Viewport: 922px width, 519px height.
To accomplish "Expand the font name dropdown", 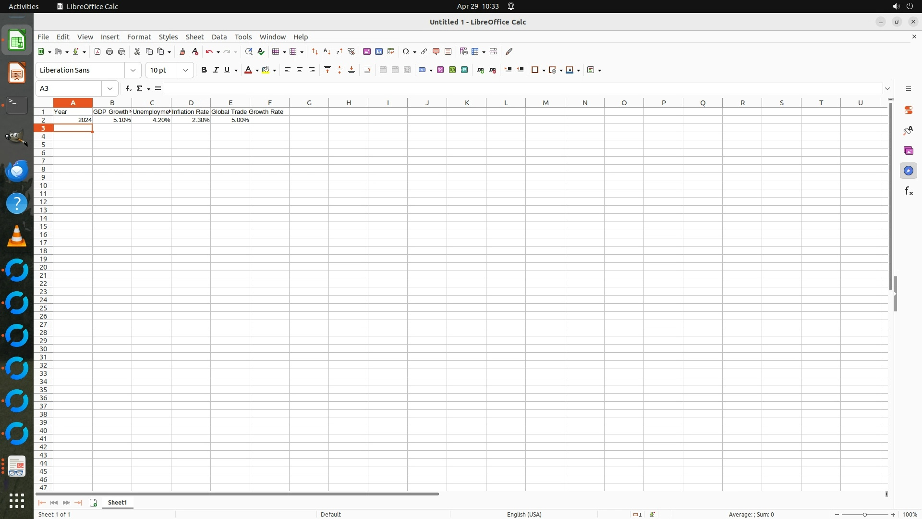I will click(x=133, y=70).
